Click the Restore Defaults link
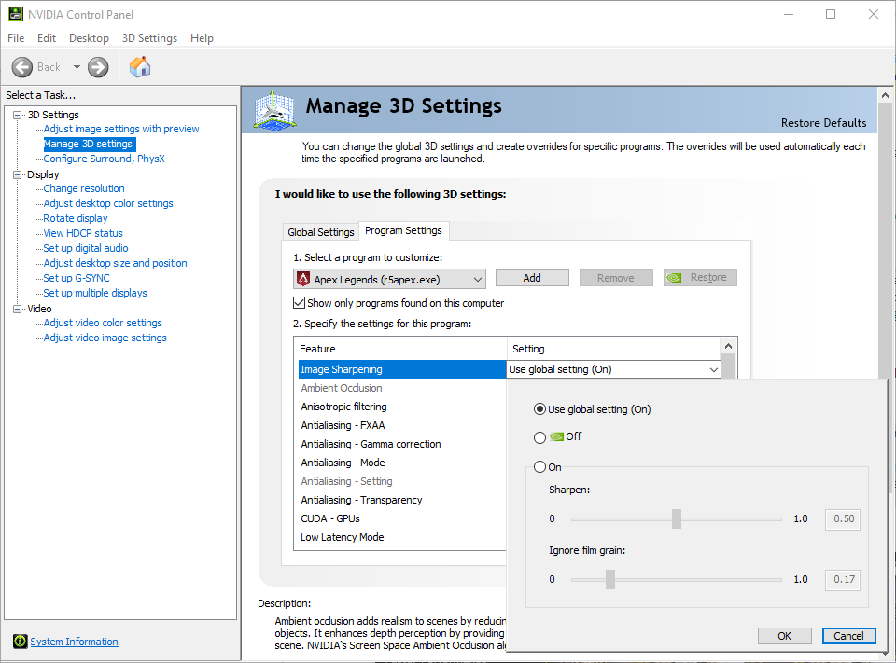The height and width of the screenshot is (663, 896). coord(823,123)
